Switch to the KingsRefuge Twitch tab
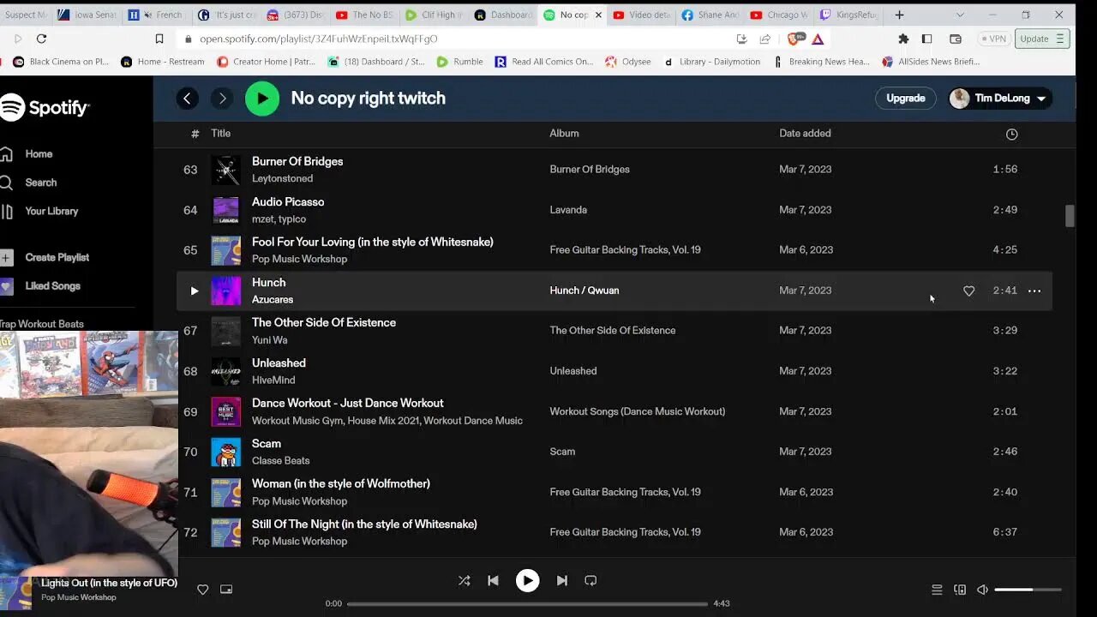The width and height of the screenshot is (1097, 617). 848,15
